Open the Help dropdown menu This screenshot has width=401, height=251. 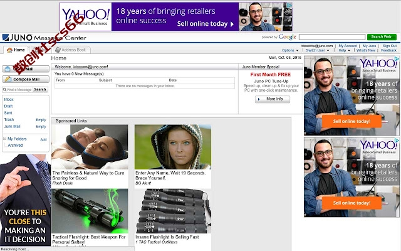click(345, 50)
